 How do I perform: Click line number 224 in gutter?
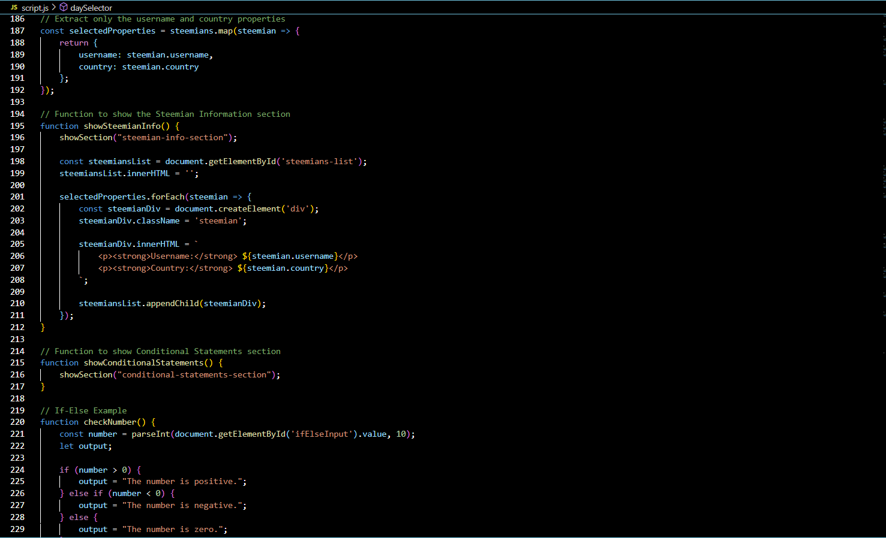pyautogui.click(x=17, y=470)
